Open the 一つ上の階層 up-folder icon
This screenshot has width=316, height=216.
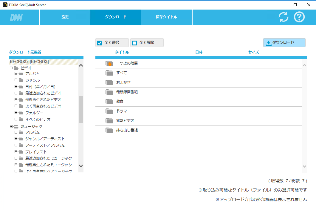point(109,63)
